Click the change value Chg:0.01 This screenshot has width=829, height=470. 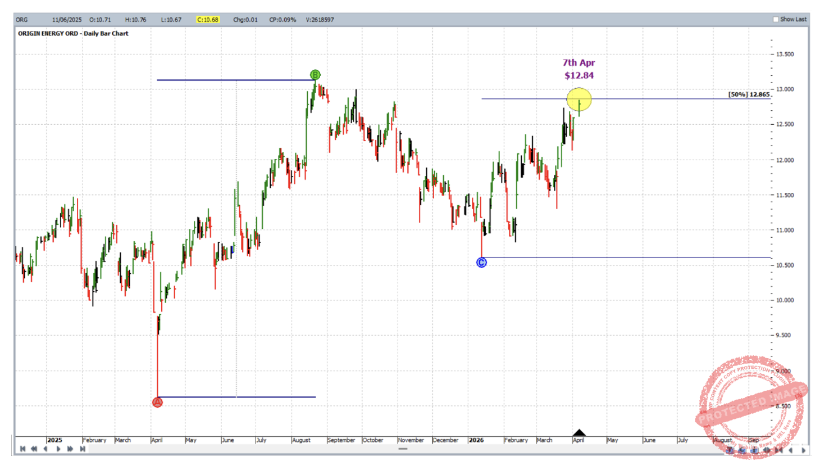(245, 20)
